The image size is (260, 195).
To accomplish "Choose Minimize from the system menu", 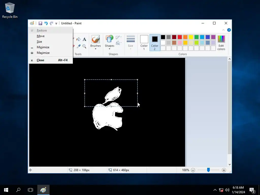I will (x=51, y=47).
